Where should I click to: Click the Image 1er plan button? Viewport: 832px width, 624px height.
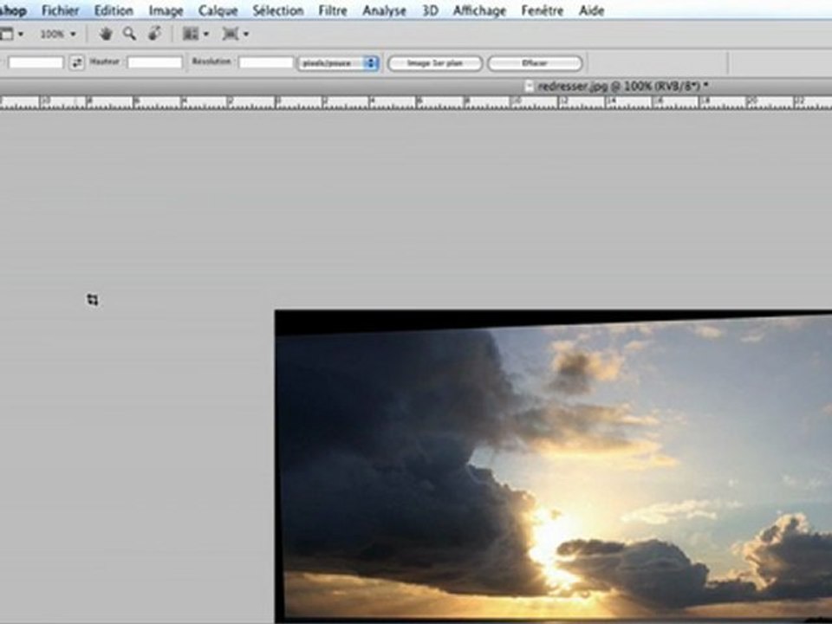(435, 63)
